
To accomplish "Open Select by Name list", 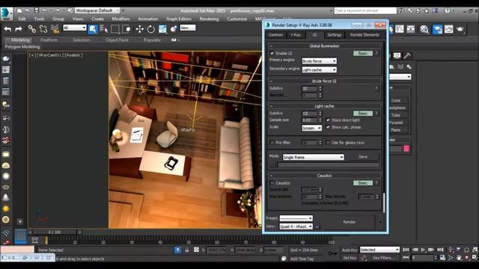I will [x=104, y=29].
